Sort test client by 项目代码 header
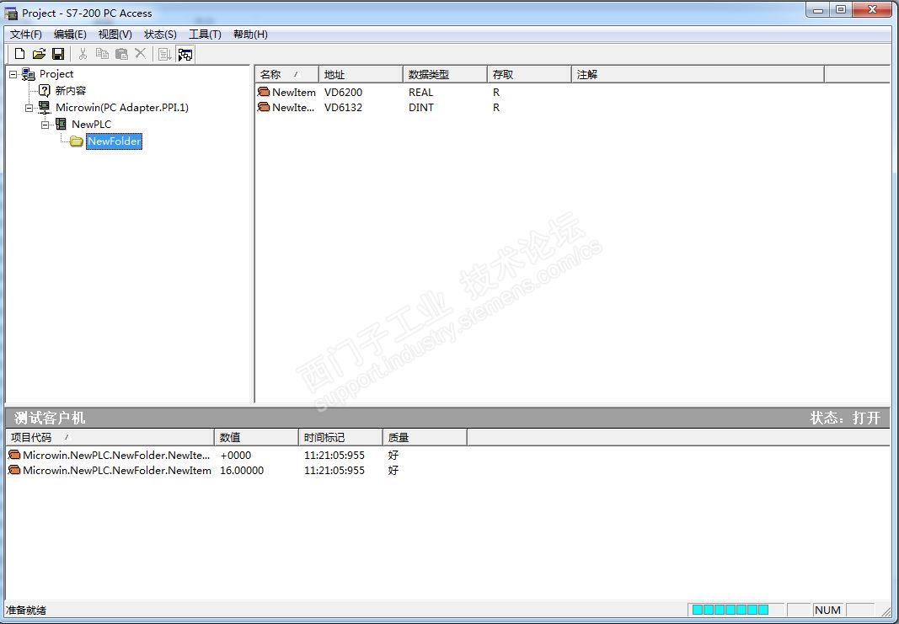 pyautogui.click(x=110, y=437)
